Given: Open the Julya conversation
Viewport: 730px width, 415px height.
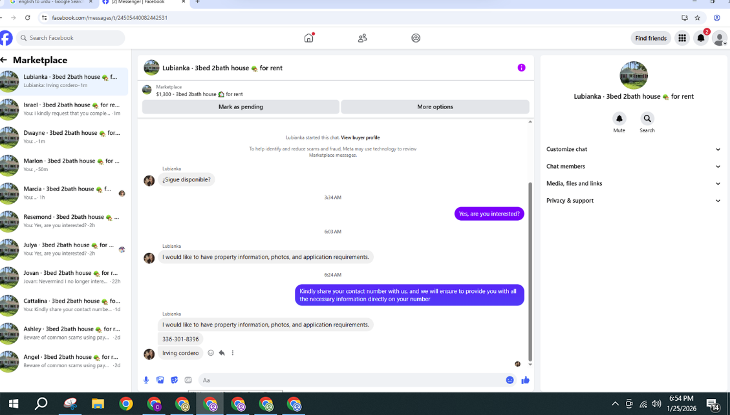Looking at the screenshot, I should point(64,248).
